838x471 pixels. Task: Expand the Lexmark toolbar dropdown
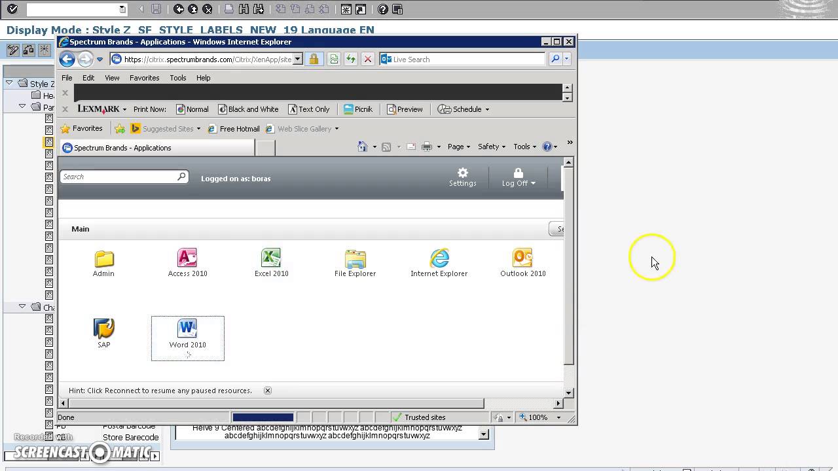coord(124,109)
